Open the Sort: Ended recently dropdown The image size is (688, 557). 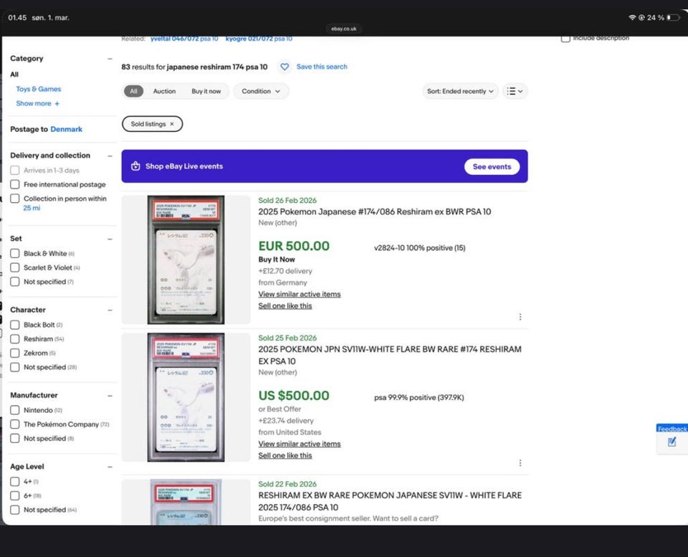click(460, 91)
